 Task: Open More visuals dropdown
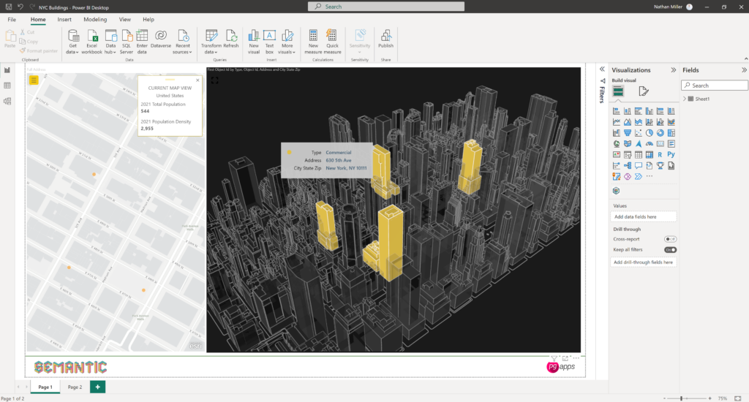click(287, 42)
